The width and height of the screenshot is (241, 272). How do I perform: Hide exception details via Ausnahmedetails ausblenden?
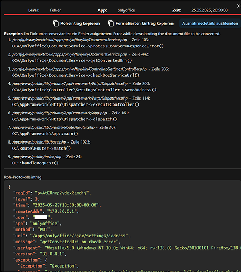[210, 23]
